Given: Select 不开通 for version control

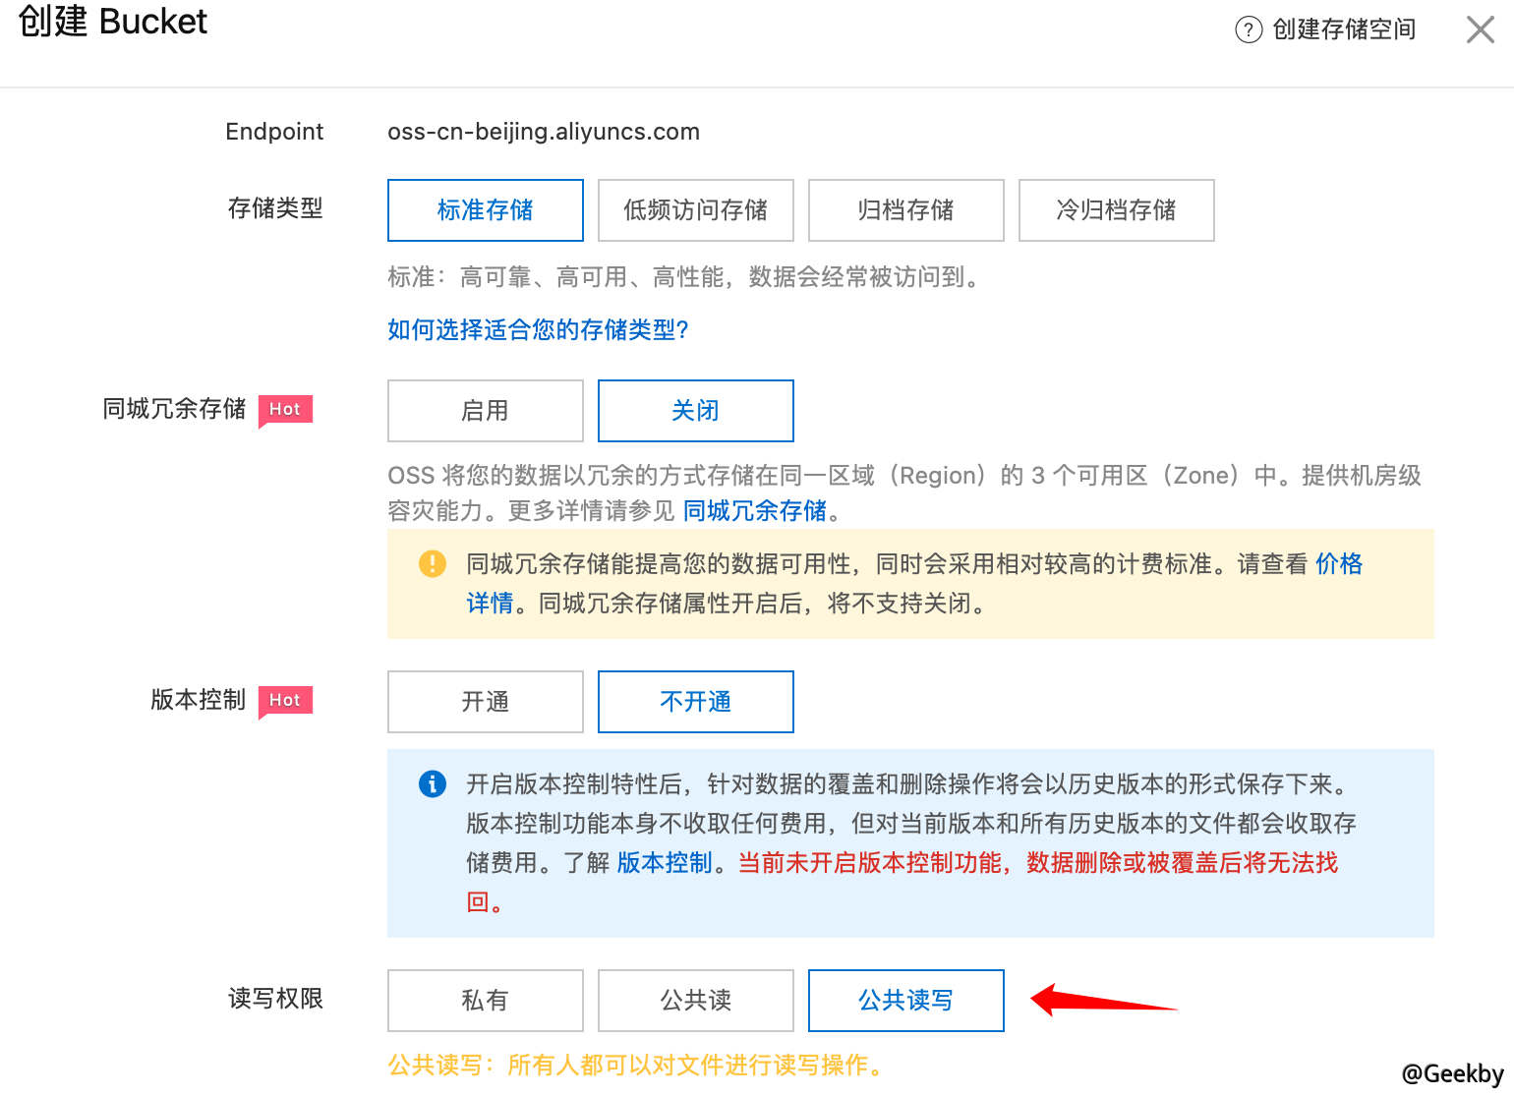Looking at the screenshot, I should click(696, 702).
